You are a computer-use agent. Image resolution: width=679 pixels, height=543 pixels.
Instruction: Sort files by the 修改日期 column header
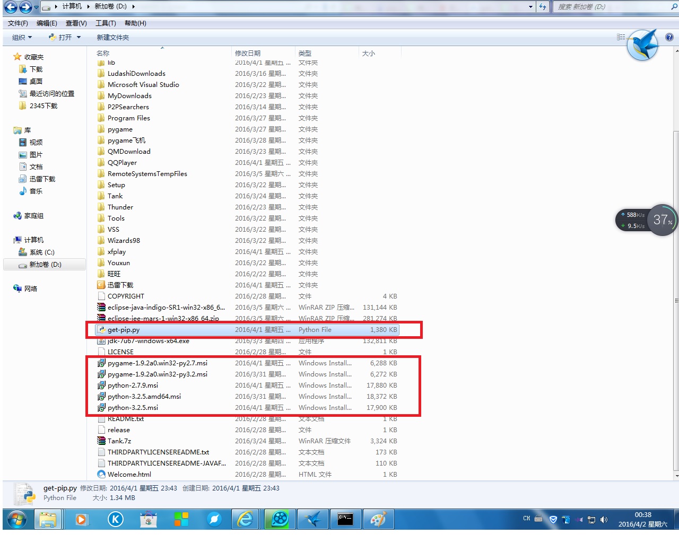[248, 53]
